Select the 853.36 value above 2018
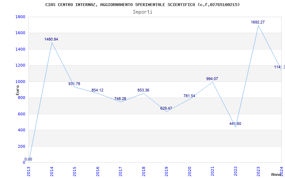Viewport: 285px width, 178px height. (143, 90)
